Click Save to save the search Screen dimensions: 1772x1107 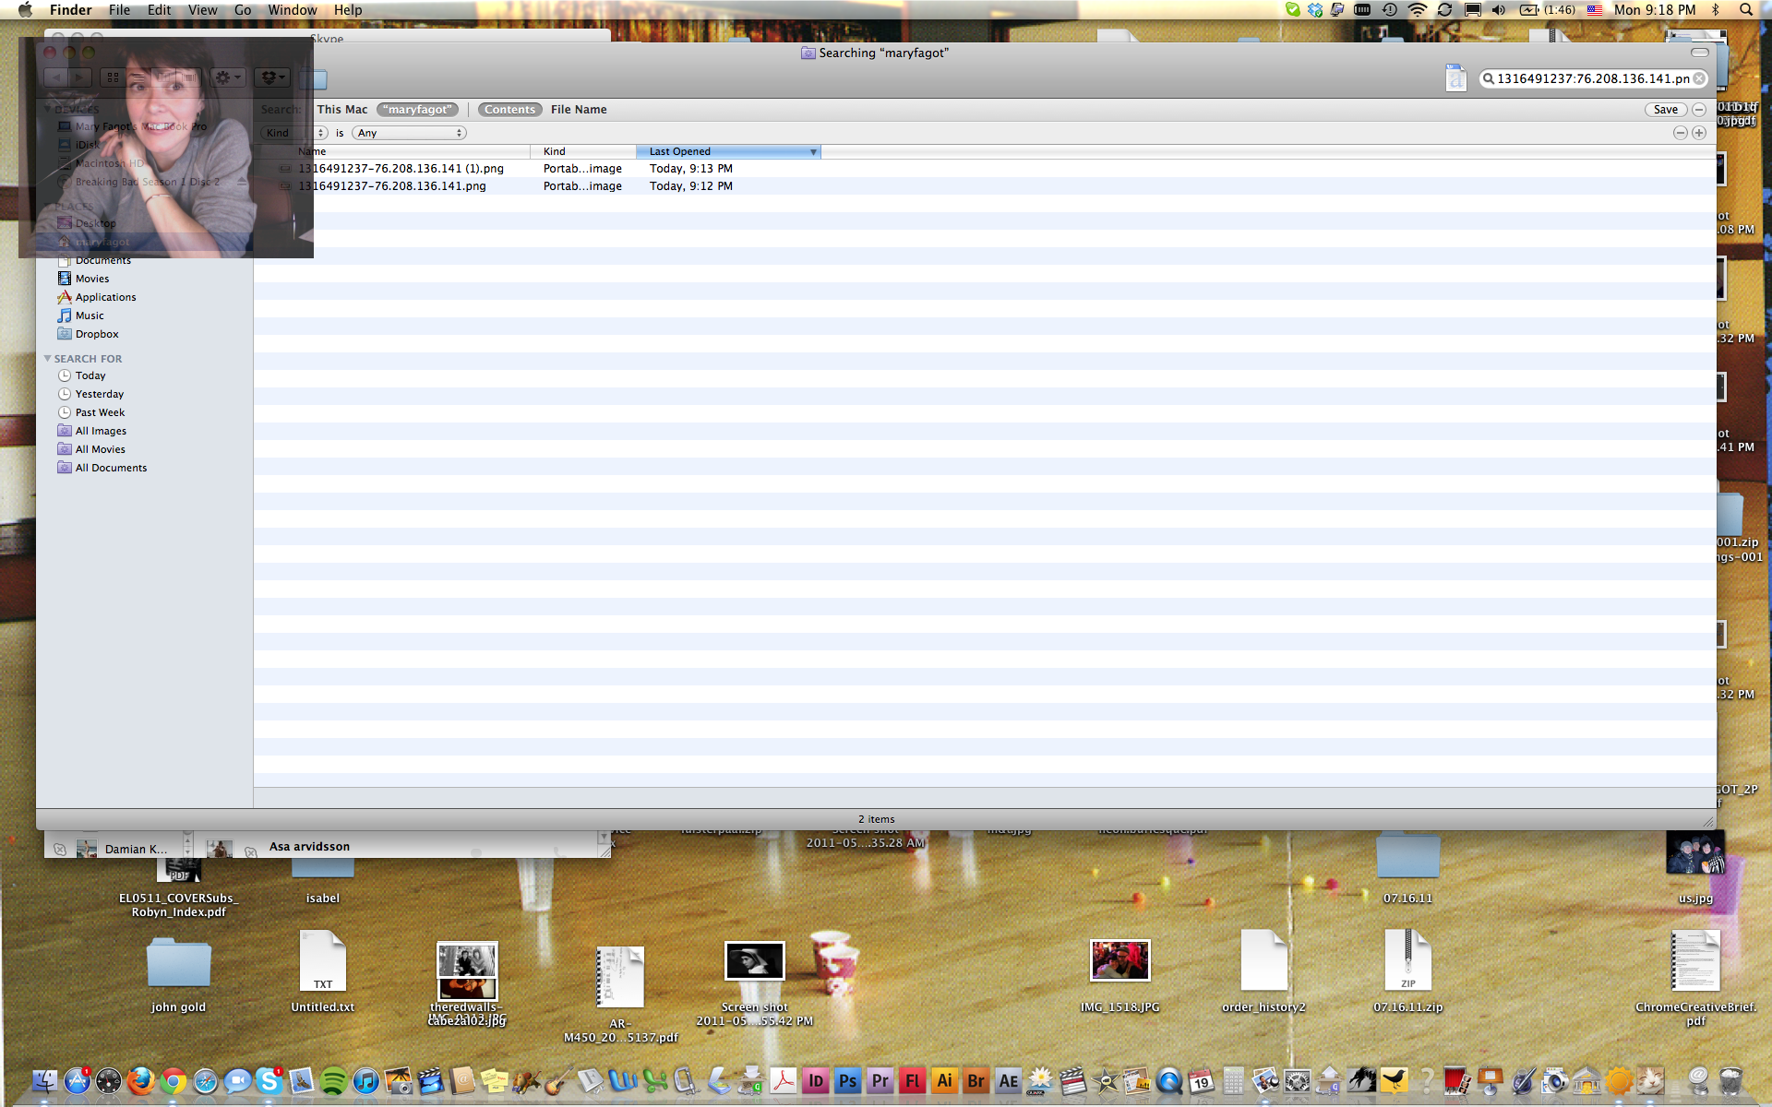point(1665,110)
